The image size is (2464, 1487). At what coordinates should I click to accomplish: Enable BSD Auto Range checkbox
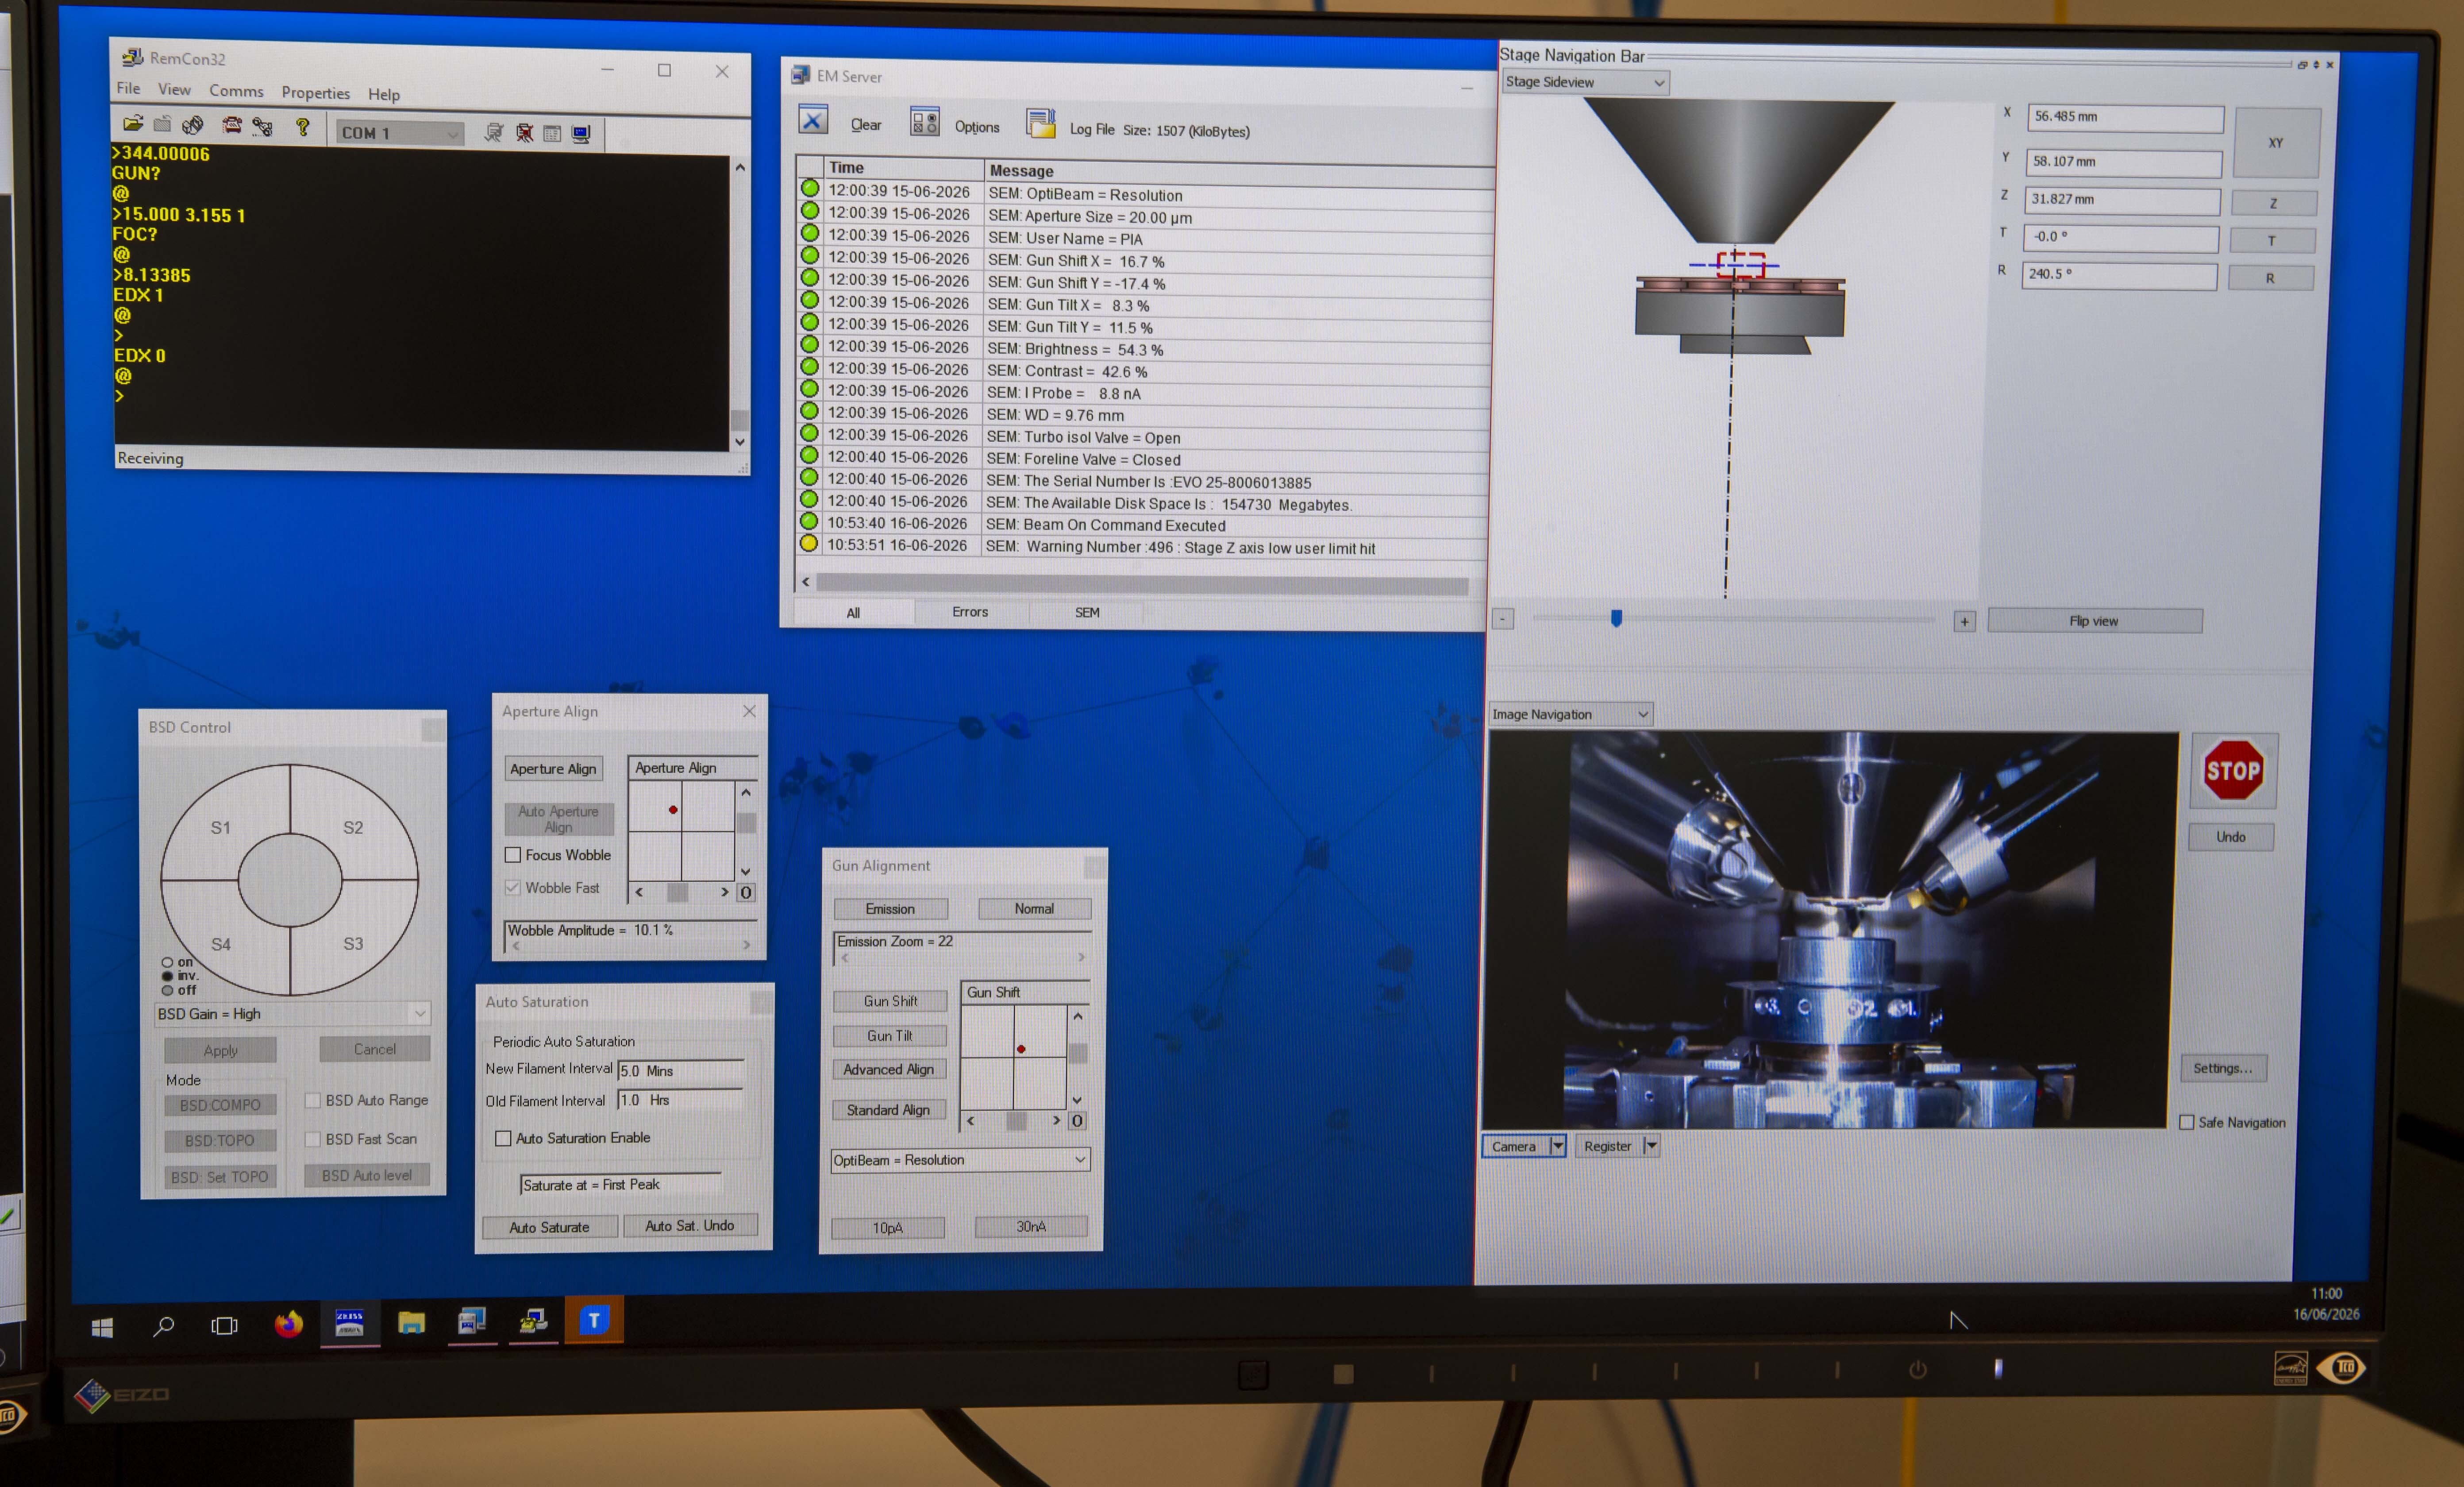tap(313, 1100)
